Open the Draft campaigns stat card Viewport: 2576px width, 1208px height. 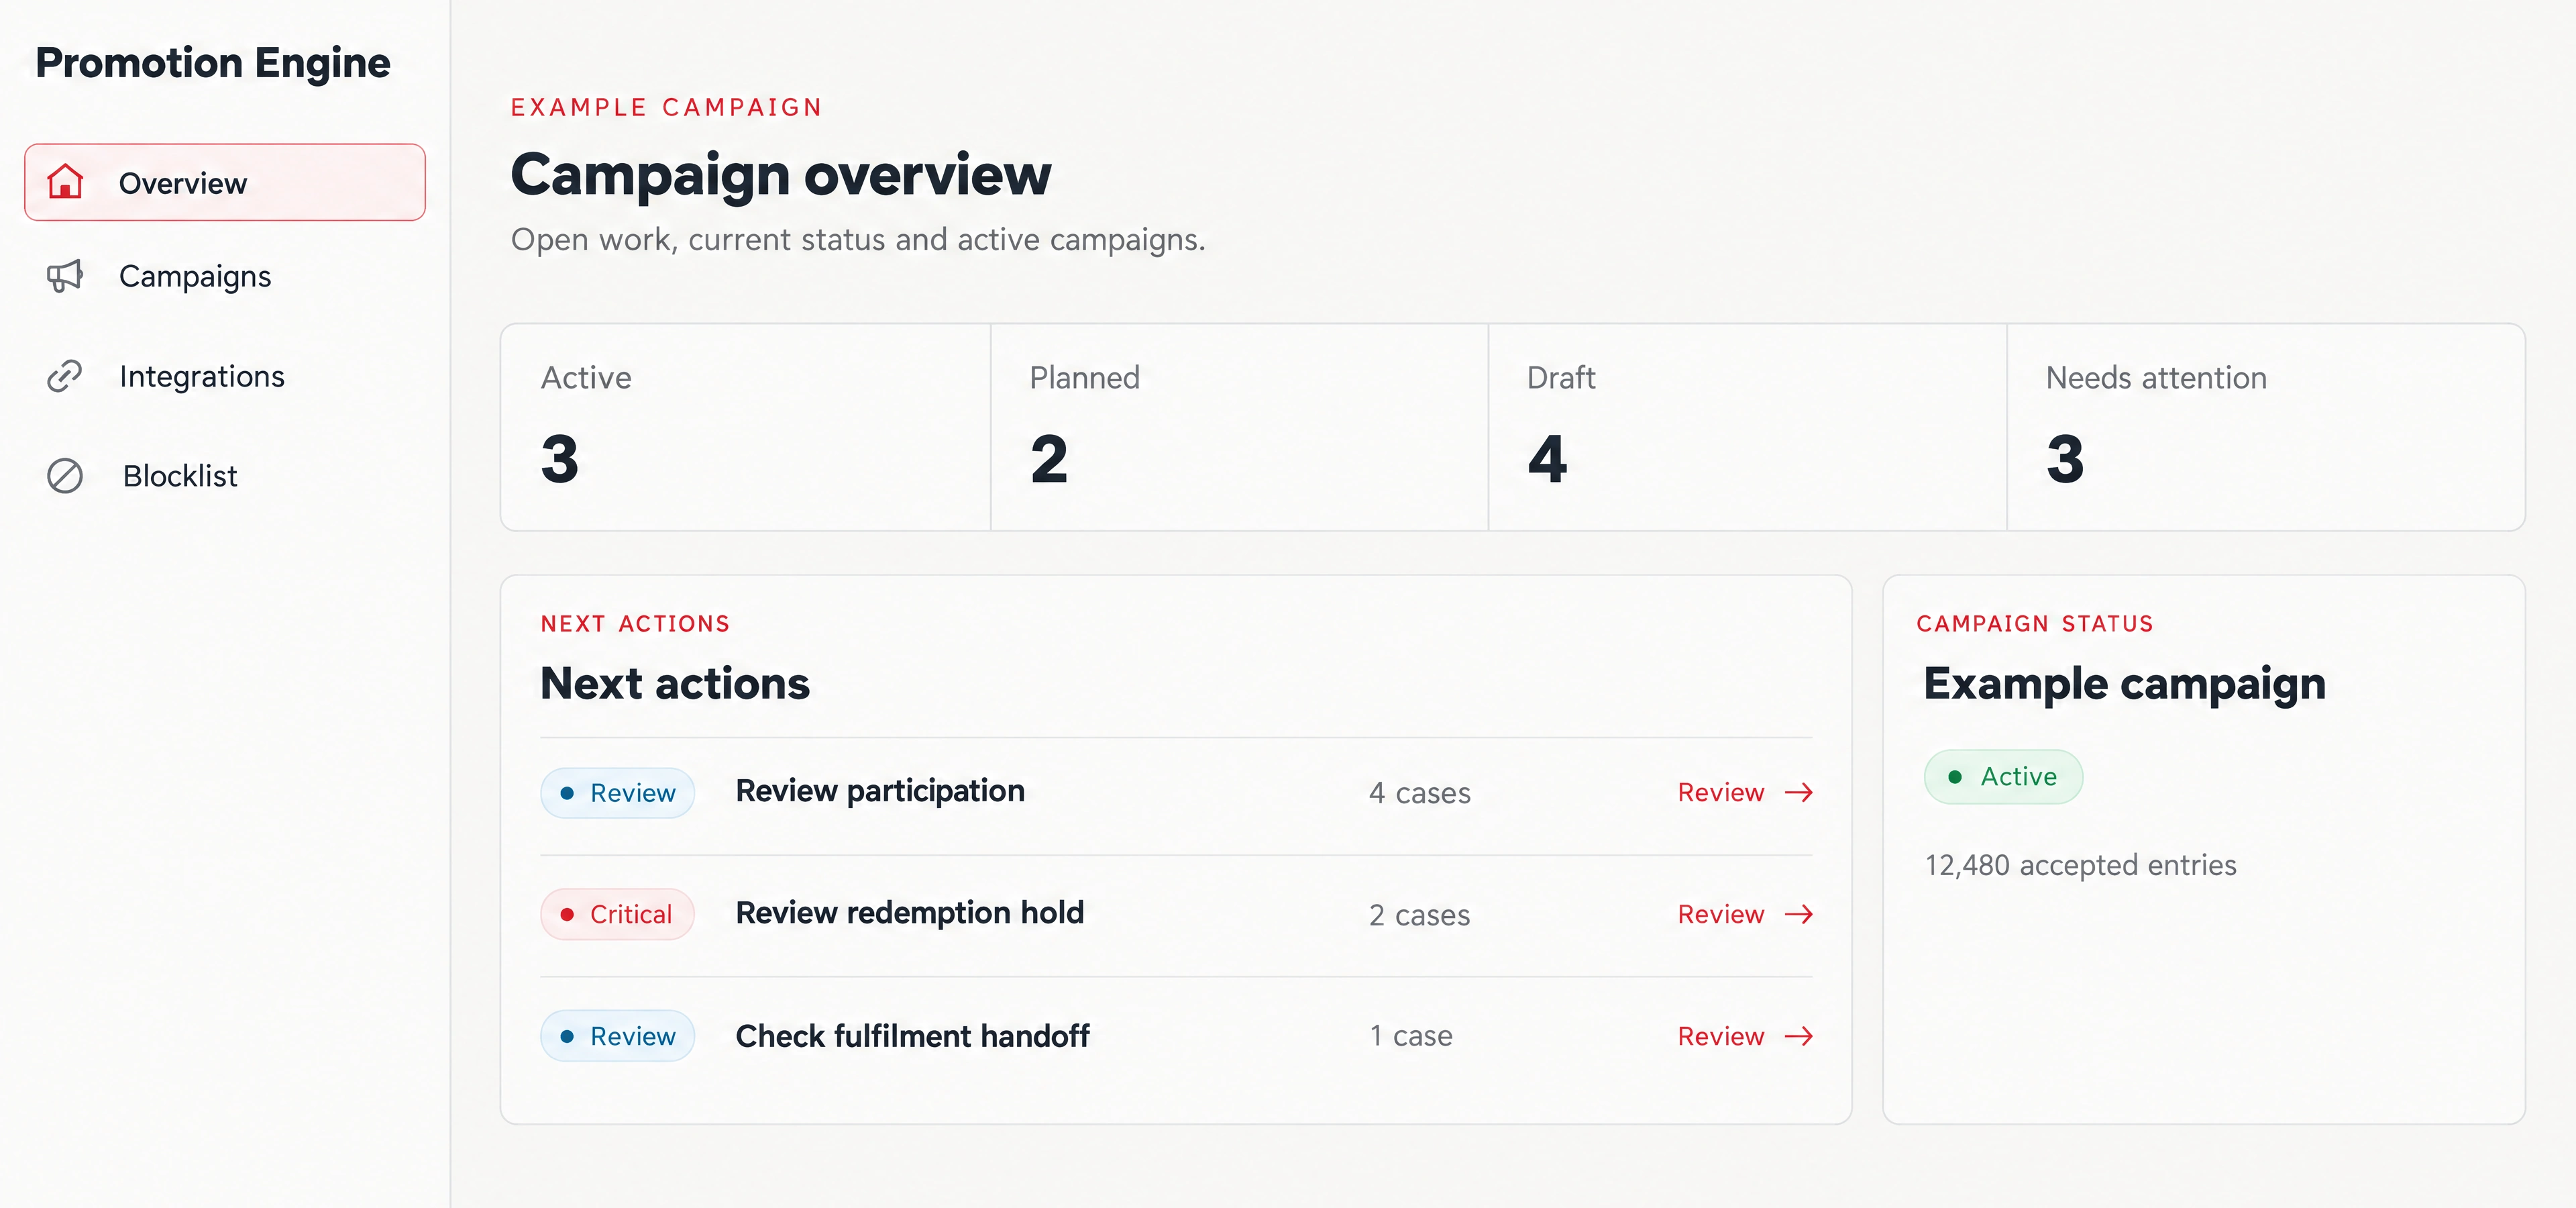[1748, 427]
